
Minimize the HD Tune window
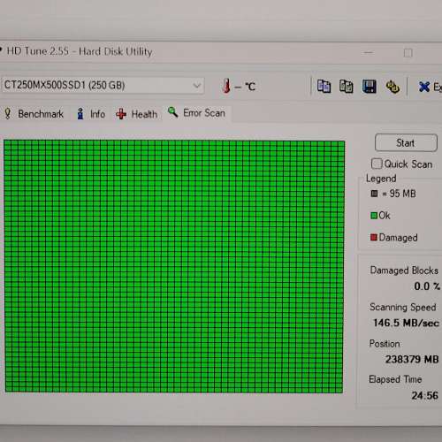(x=369, y=53)
